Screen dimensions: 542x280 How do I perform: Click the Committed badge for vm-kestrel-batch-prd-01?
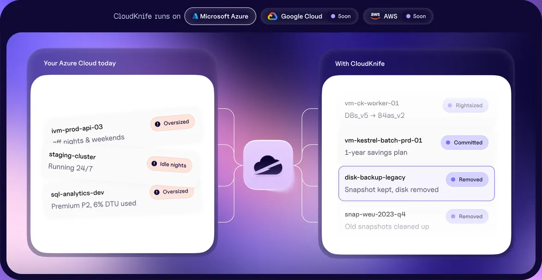click(464, 142)
